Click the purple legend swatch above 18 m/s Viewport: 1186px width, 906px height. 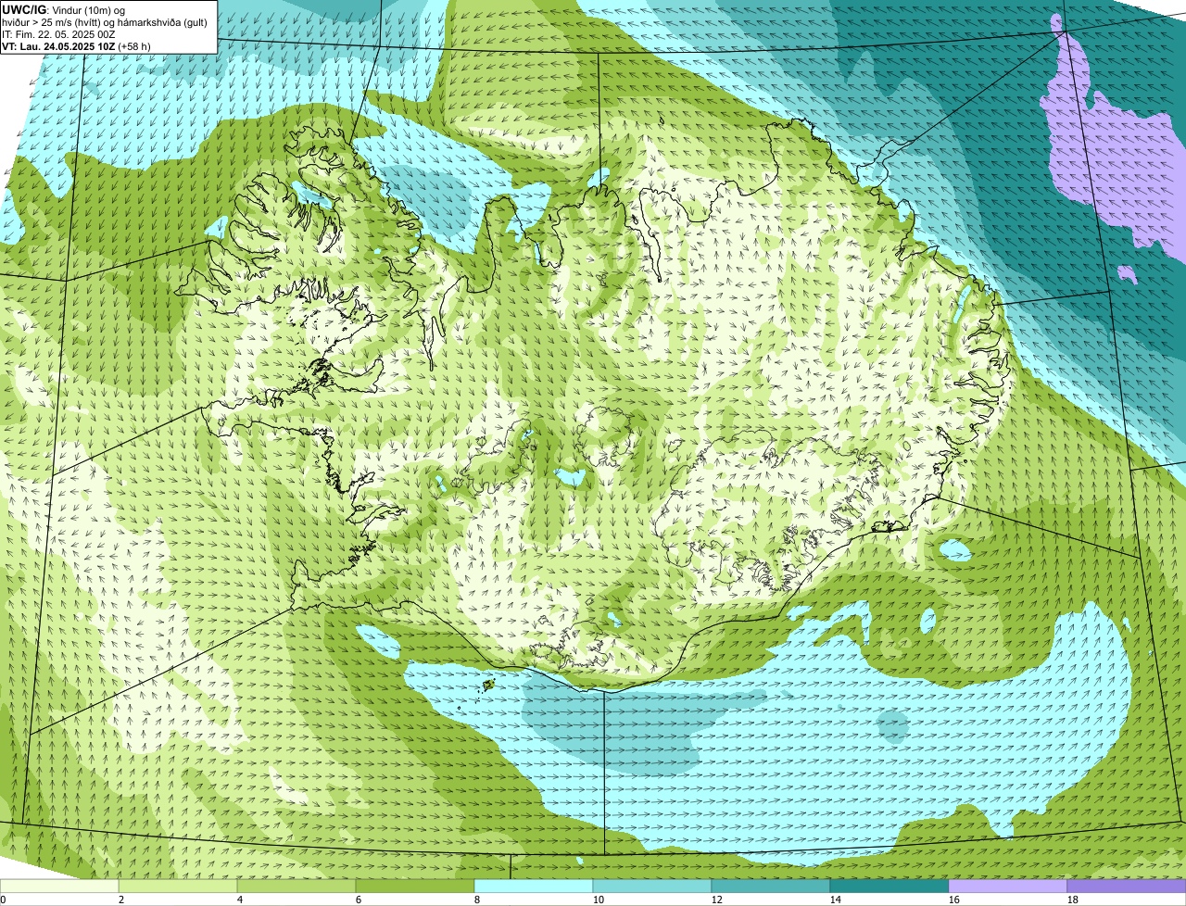(1127, 886)
